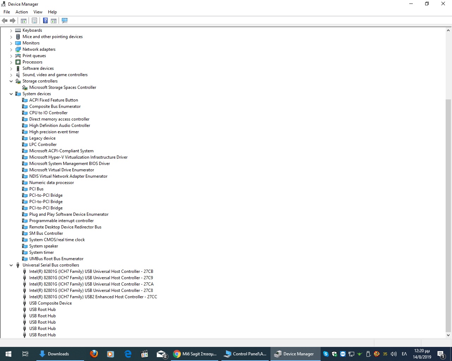Open the Properties toolbar icon
The width and height of the screenshot is (452, 361).
[x=34, y=20]
